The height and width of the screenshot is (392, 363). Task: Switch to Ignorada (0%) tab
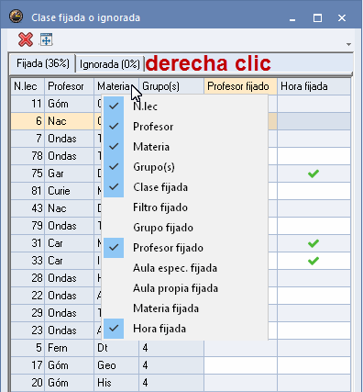[x=110, y=64]
